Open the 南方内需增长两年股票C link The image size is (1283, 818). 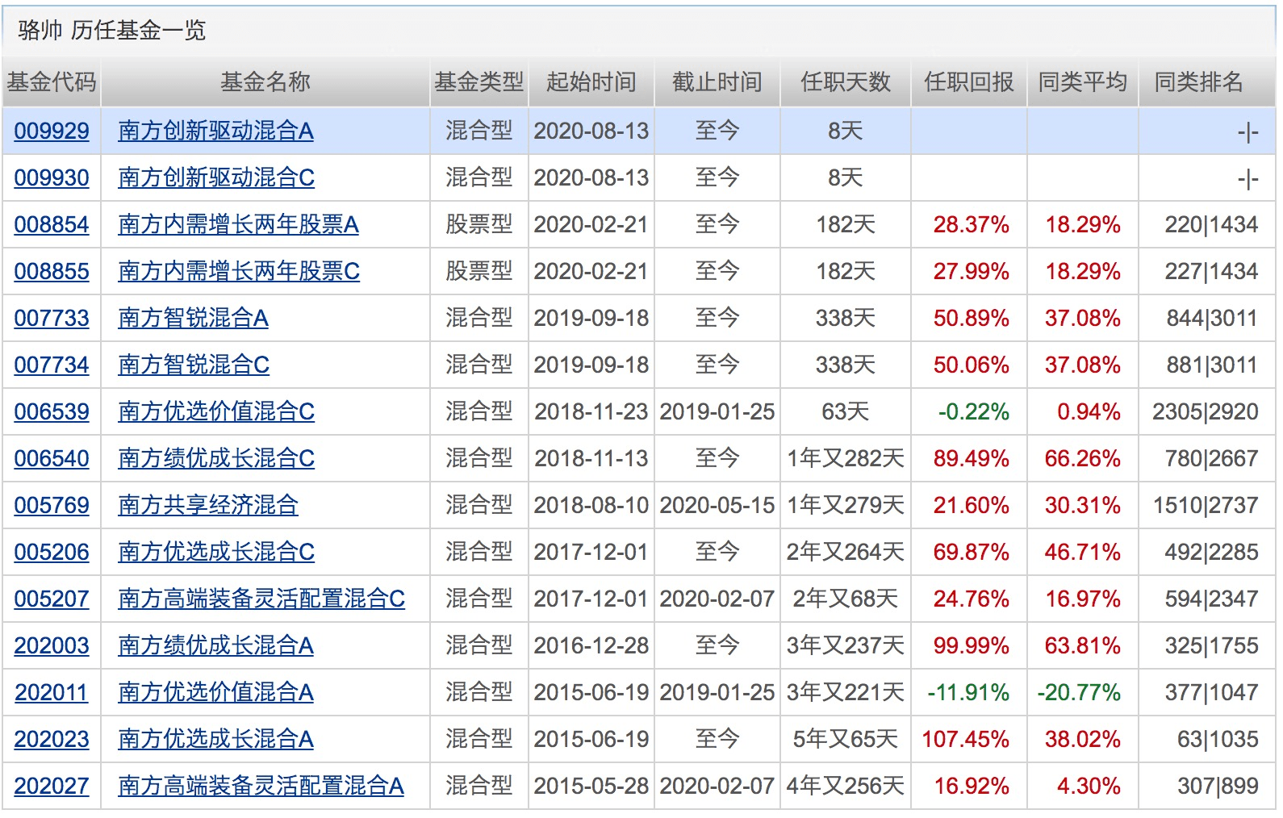point(239,271)
